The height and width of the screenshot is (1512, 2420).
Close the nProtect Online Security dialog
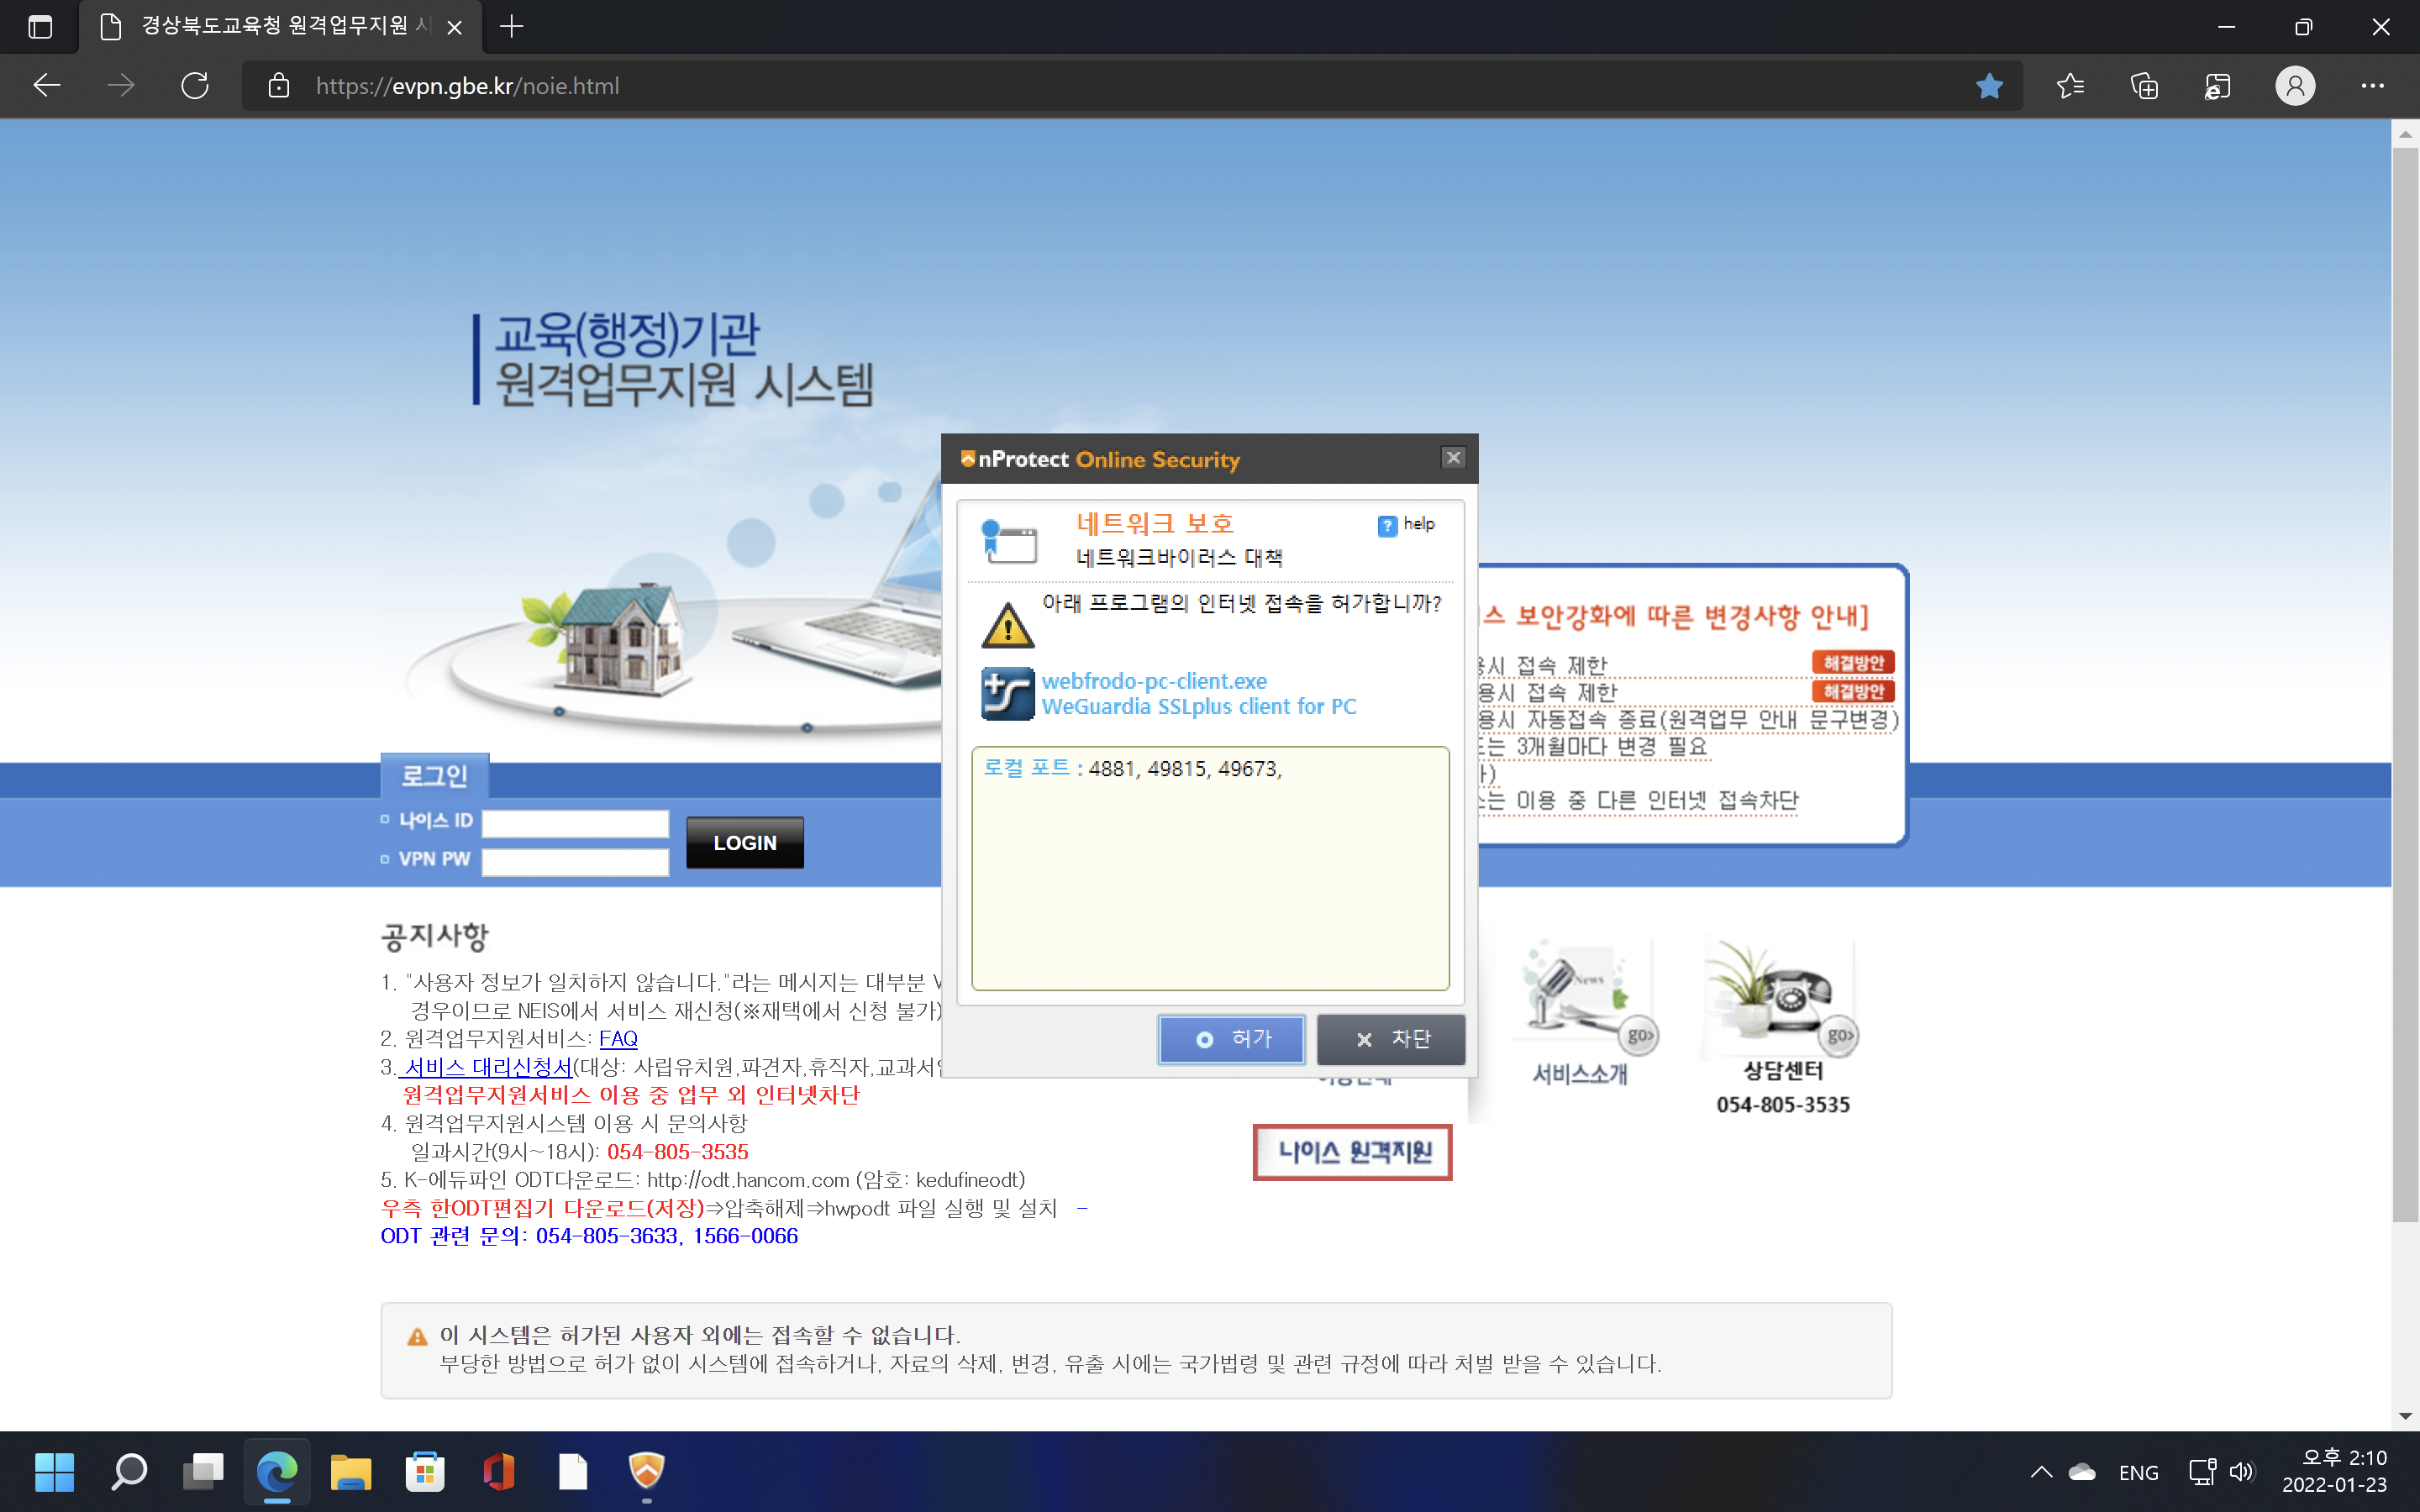pos(1453,458)
